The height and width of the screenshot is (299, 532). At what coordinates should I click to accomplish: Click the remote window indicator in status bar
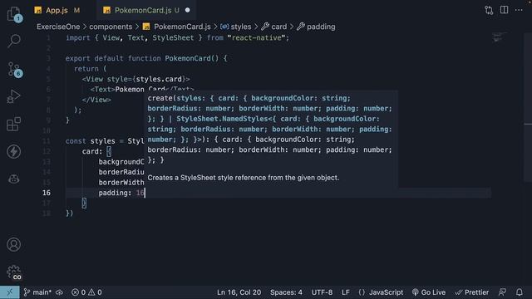pyautogui.click(x=9, y=292)
